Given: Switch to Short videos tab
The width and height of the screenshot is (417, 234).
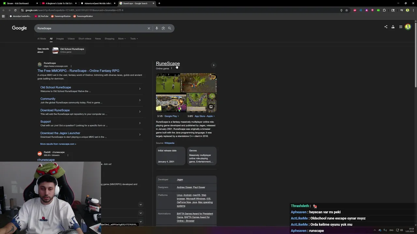Looking at the screenshot, I should (x=85, y=39).
